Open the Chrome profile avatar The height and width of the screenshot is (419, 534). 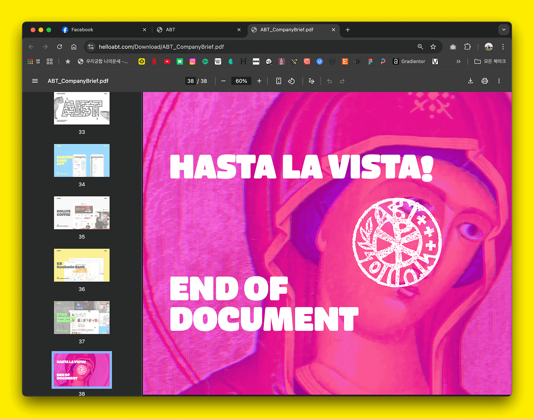coord(489,47)
